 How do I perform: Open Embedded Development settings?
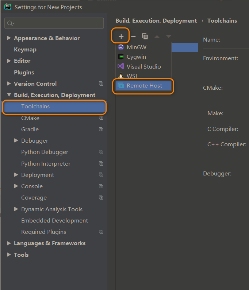pyautogui.click(x=55, y=220)
